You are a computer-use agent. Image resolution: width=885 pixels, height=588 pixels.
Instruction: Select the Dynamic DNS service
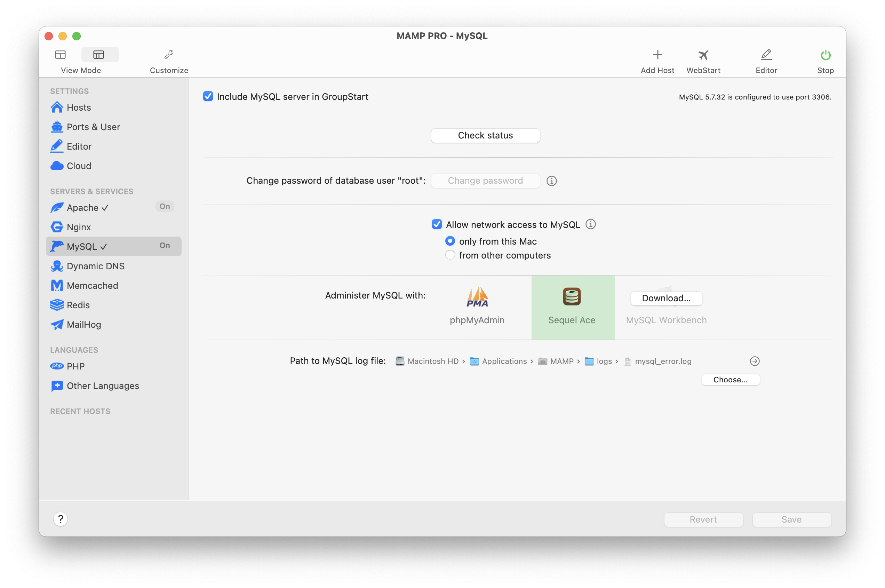click(x=96, y=266)
